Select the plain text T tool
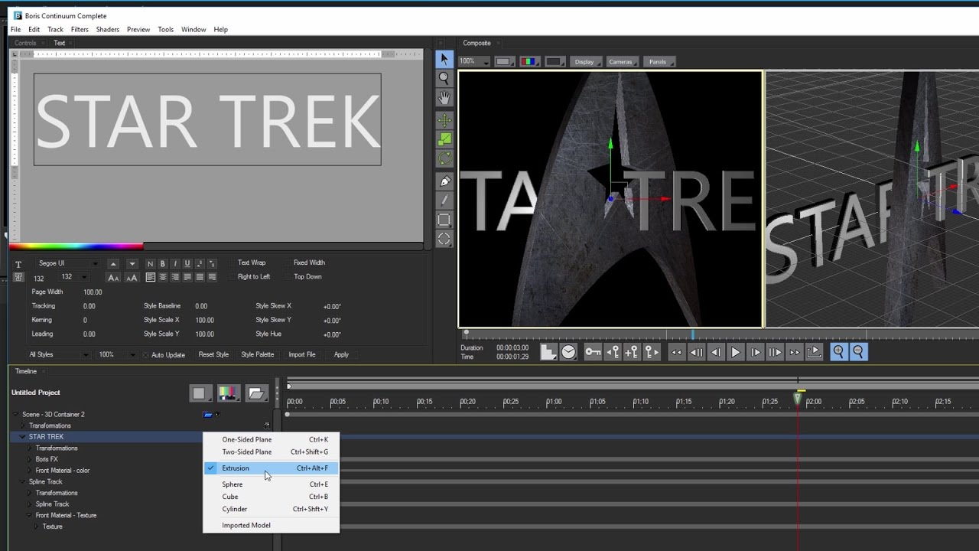 point(18,264)
